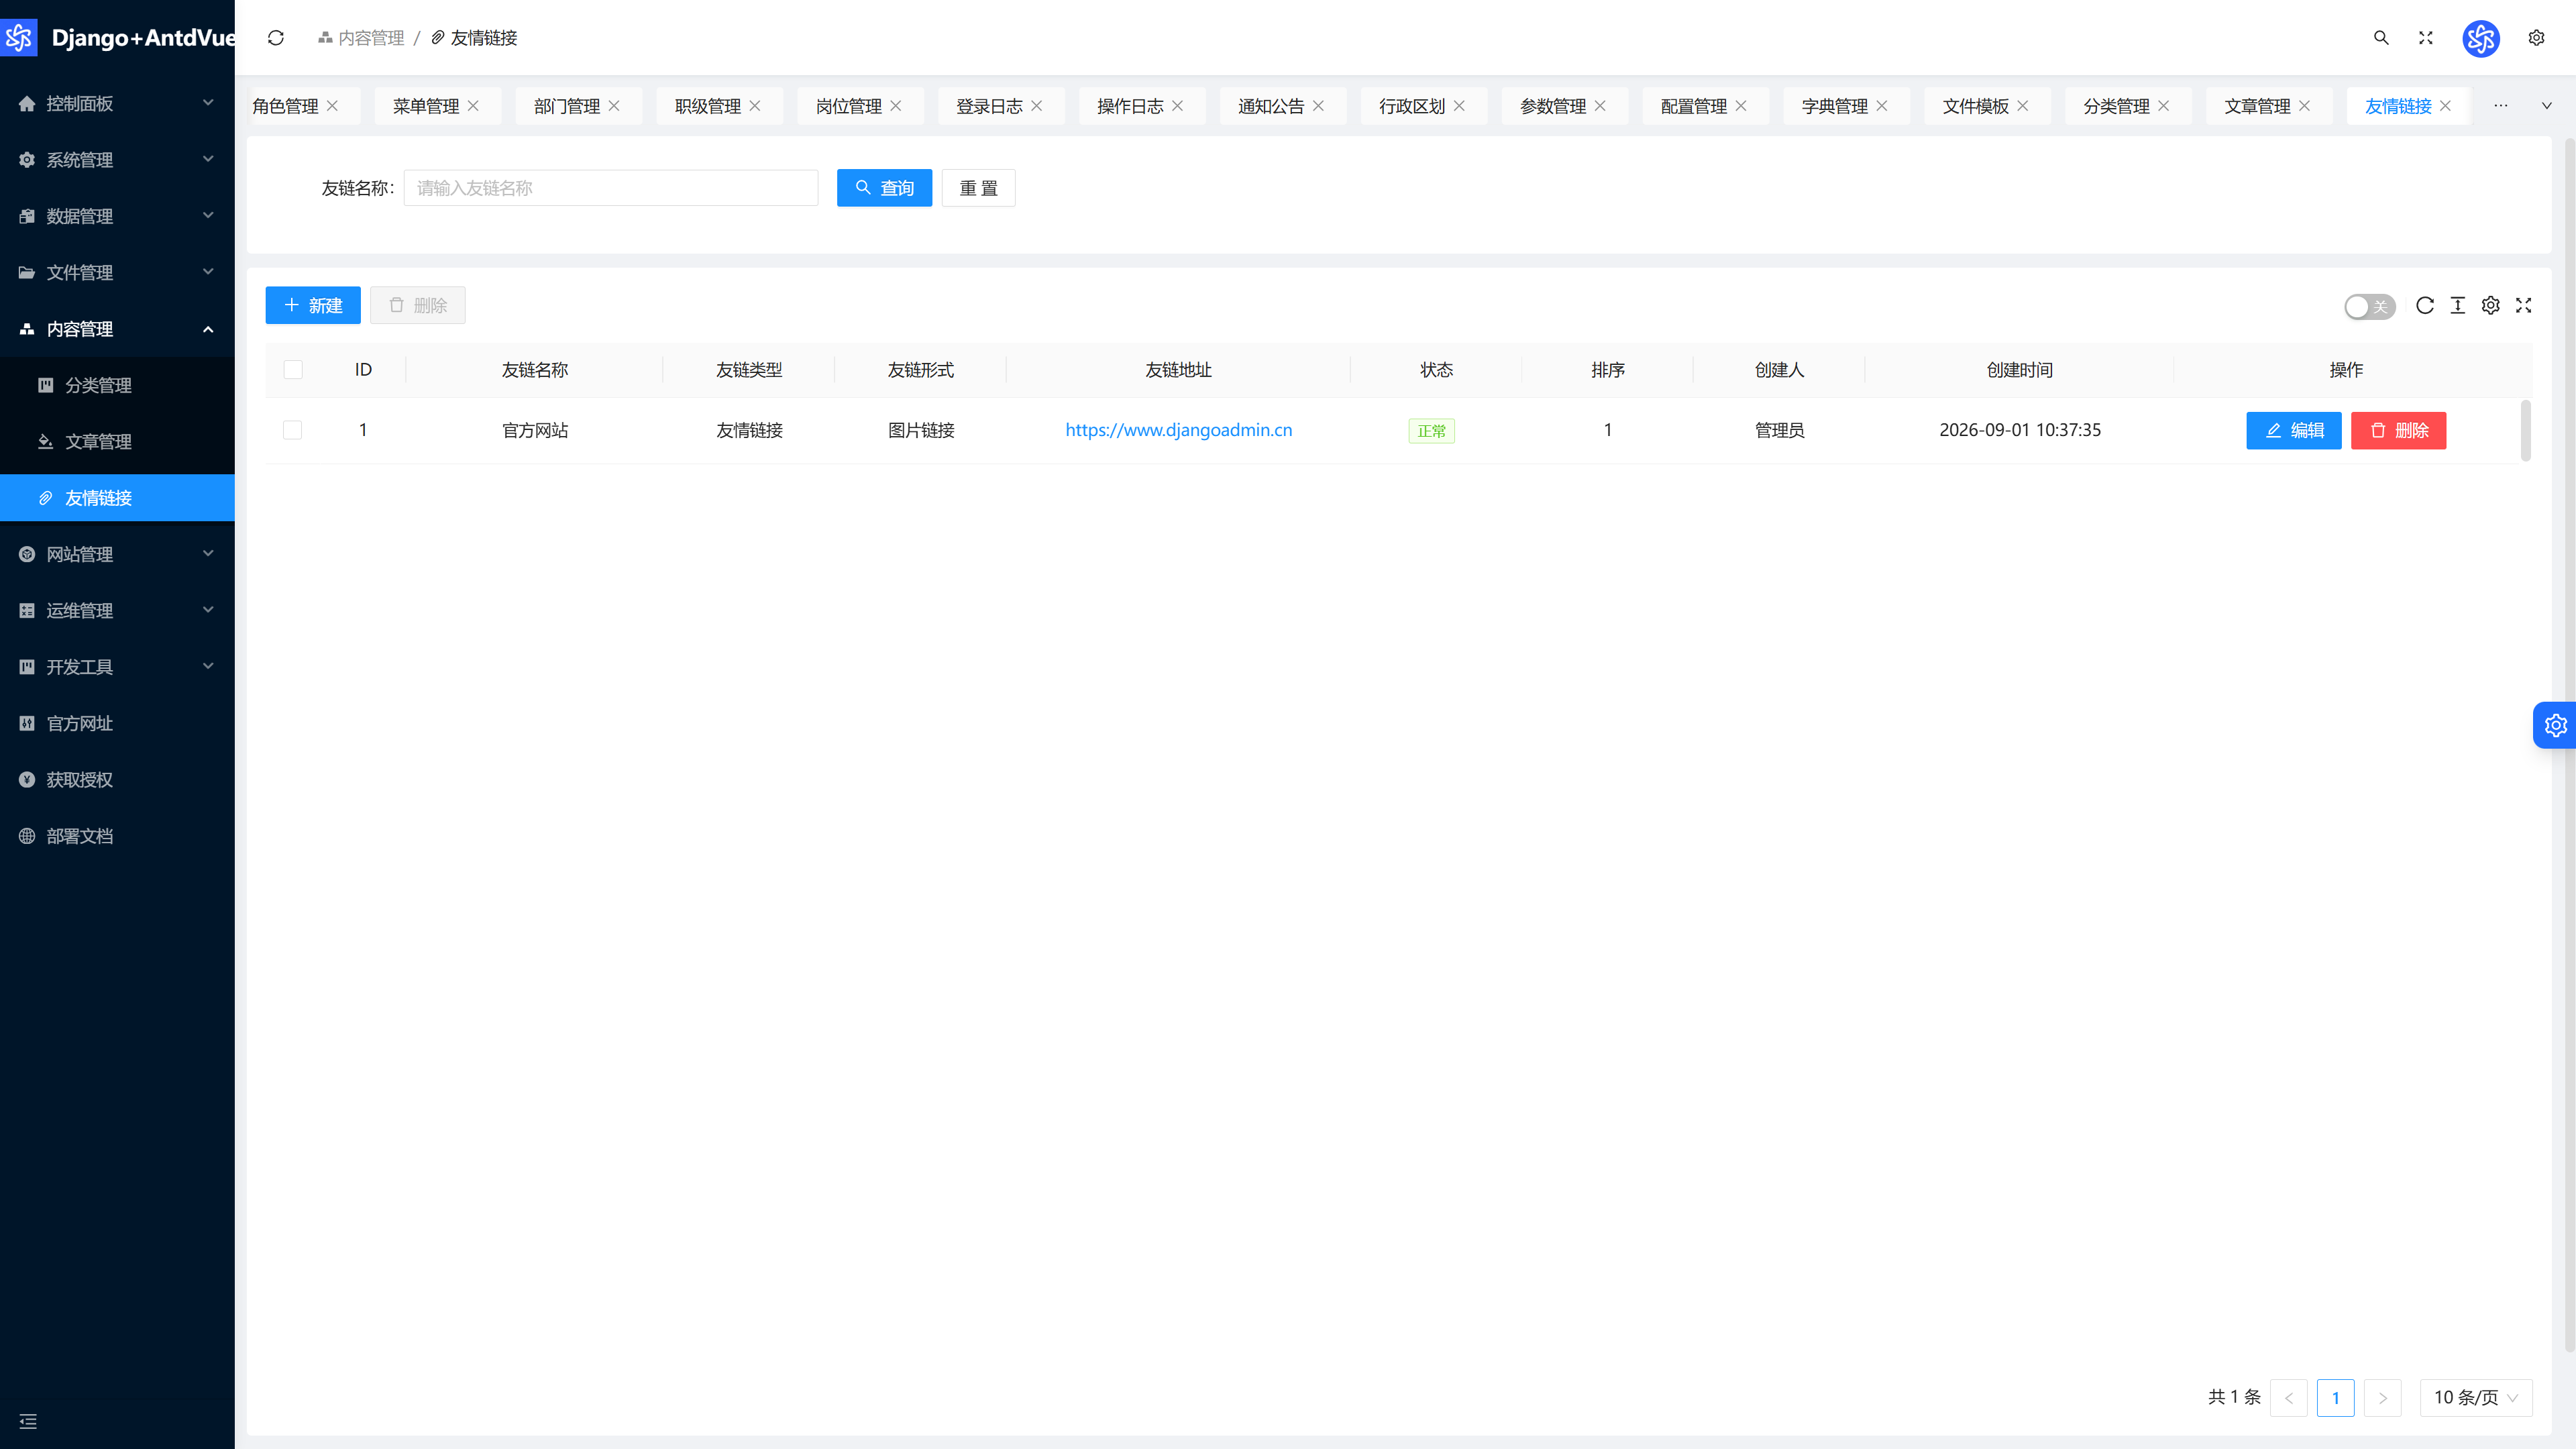Image resolution: width=2576 pixels, height=1449 pixels.
Task: Click the table fullscreen icon
Action: pos(2524,306)
